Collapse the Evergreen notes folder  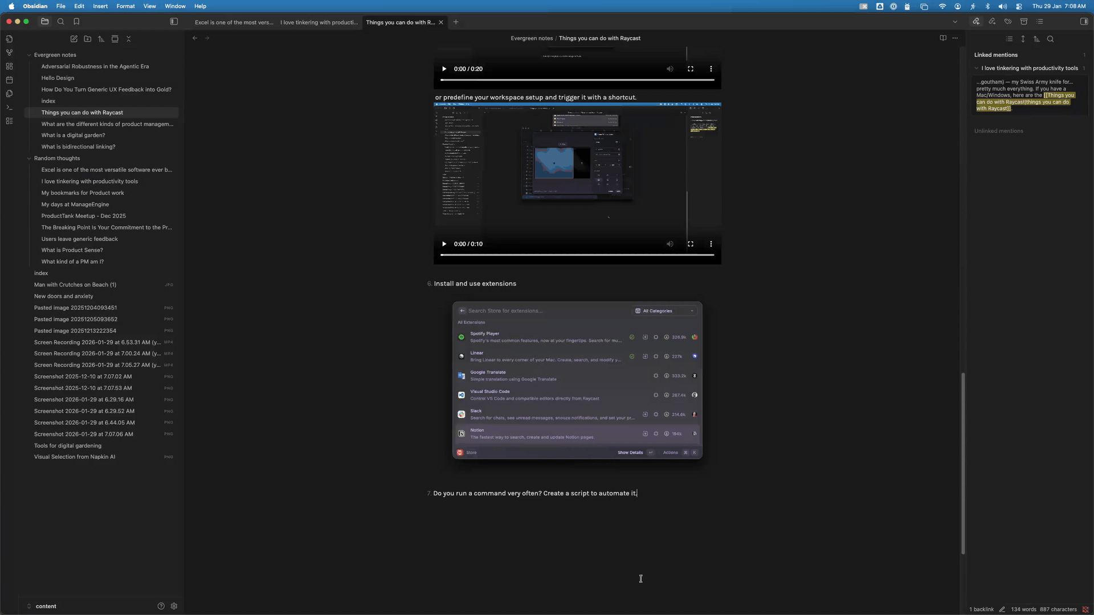[x=29, y=55]
